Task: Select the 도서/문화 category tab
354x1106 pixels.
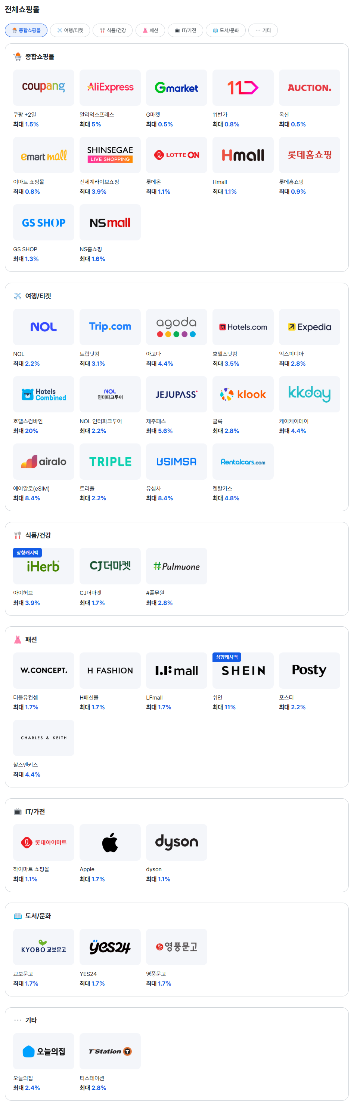Action: [226, 31]
